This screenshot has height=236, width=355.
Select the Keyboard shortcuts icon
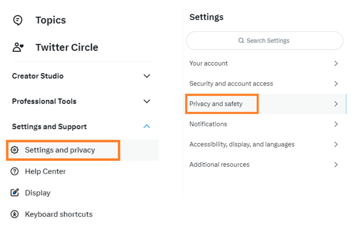coord(14,214)
